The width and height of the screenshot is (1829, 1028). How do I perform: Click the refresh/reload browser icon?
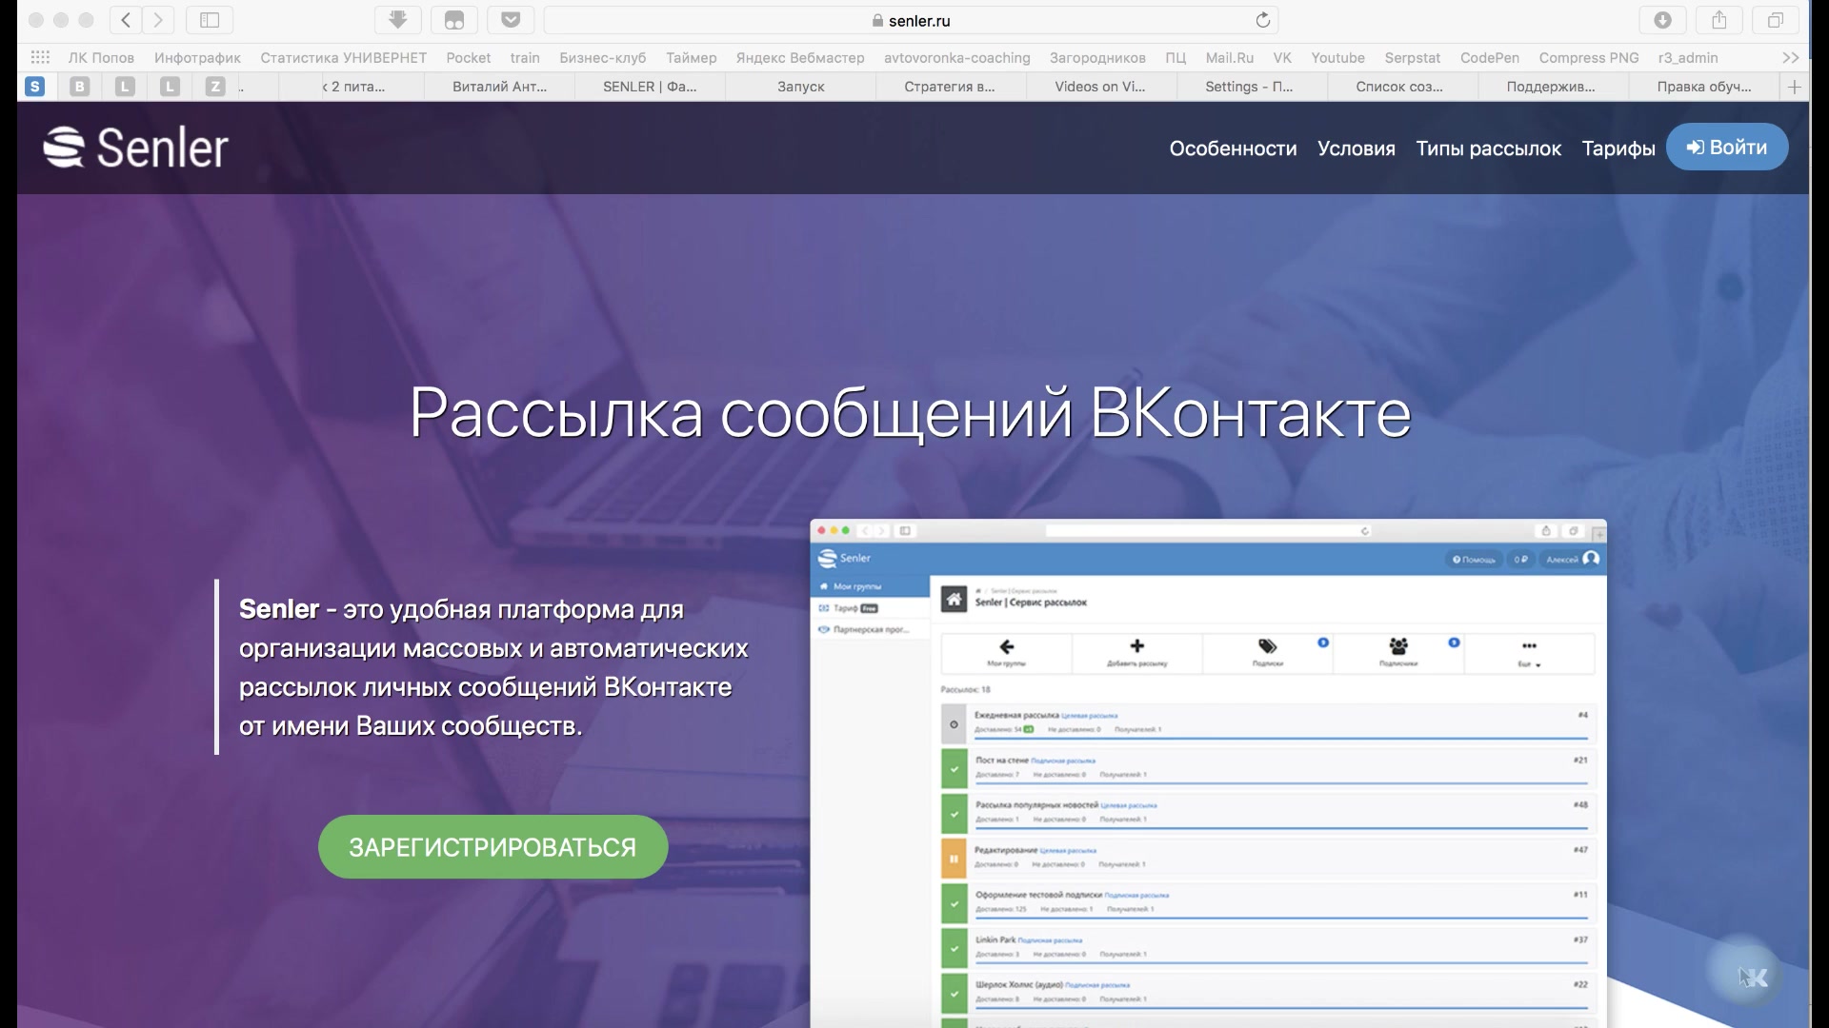1265,19
